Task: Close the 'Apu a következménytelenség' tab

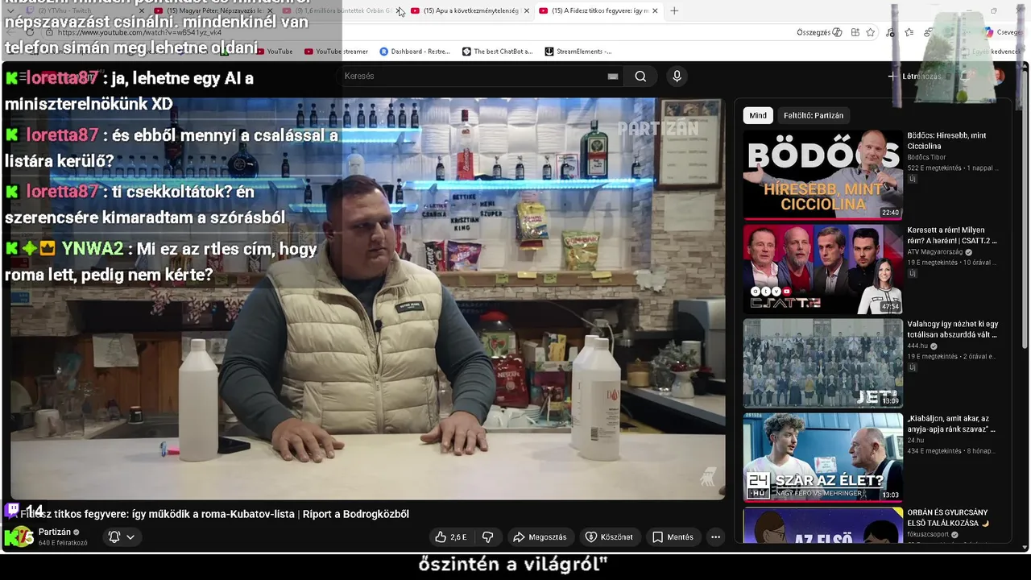Action: (x=527, y=10)
